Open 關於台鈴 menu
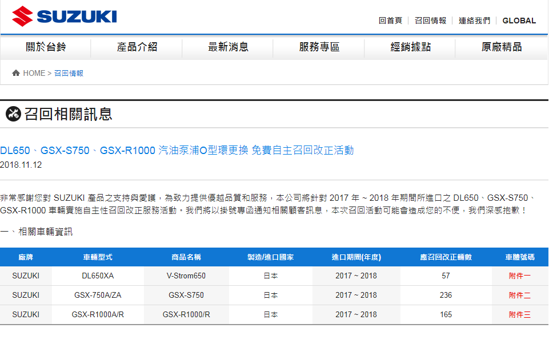Image resolution: width=549 pixels, height=340 pixels. coord(46,47)
